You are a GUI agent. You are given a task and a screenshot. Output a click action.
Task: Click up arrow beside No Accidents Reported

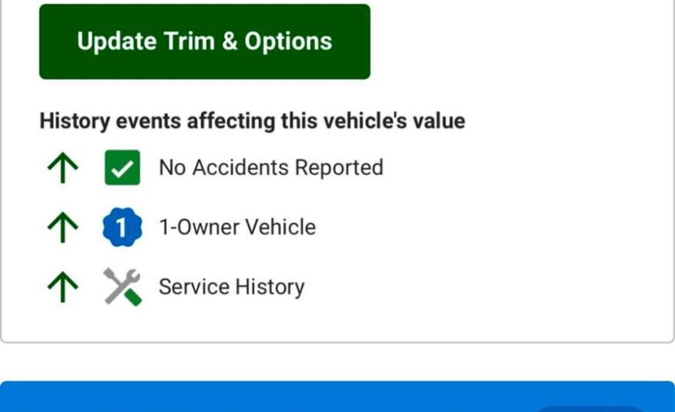62,168
